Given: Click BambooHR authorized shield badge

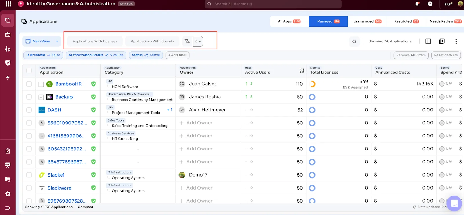Looking at the screenshot, I should click(93, 84).
